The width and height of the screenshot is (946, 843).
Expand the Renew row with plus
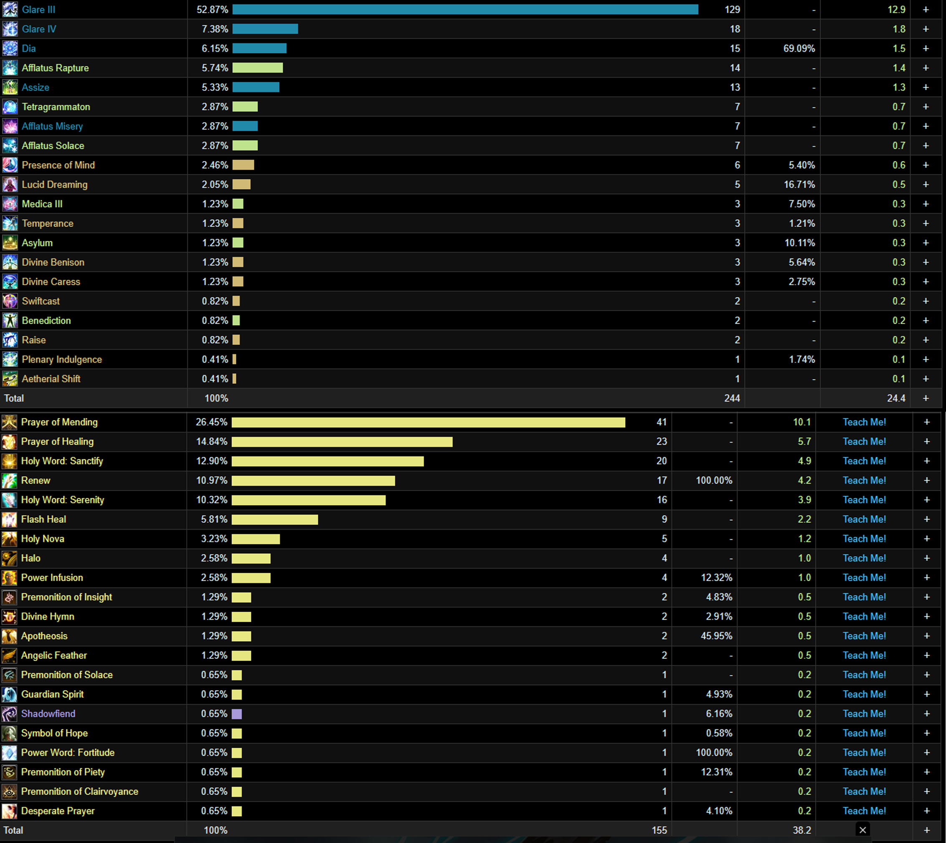point(926,480)
